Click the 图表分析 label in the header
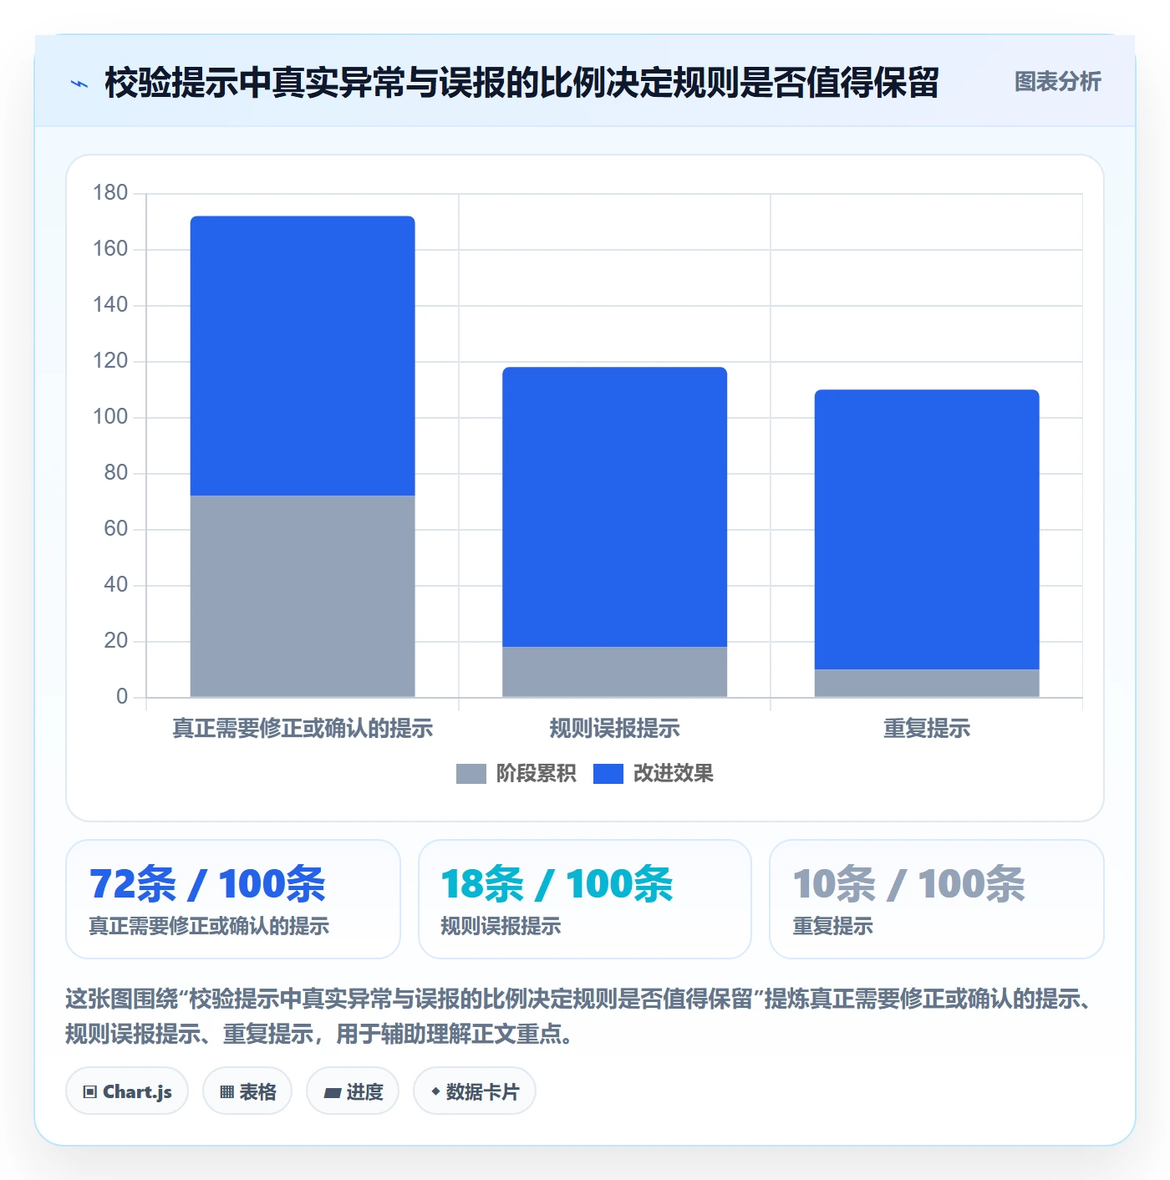1170x1180 pixels. pyautogui.click(x=1057, y=82)
